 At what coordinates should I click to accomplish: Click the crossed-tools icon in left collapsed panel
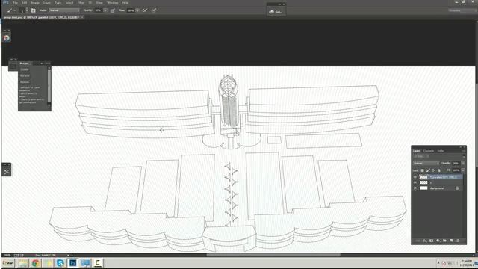click(7, 172)
